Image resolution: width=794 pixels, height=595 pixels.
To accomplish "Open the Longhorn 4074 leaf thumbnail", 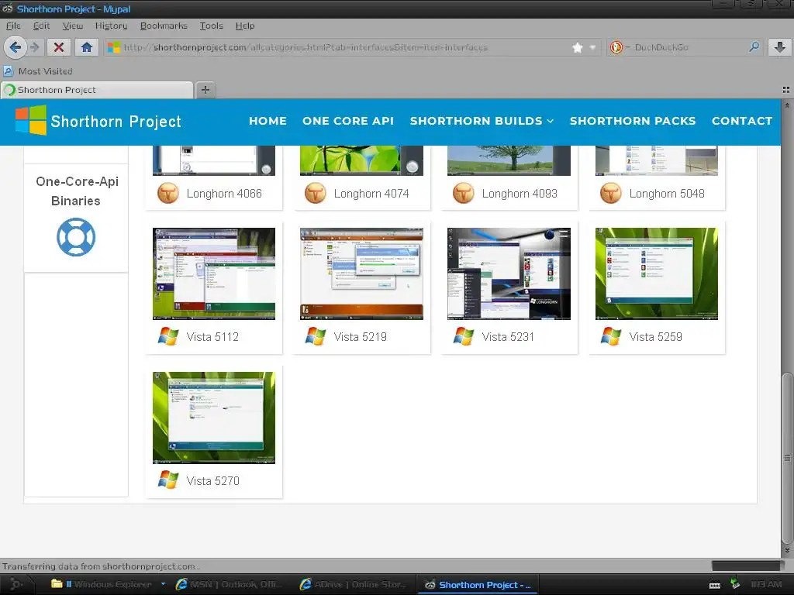I will (x=361, y=160).
